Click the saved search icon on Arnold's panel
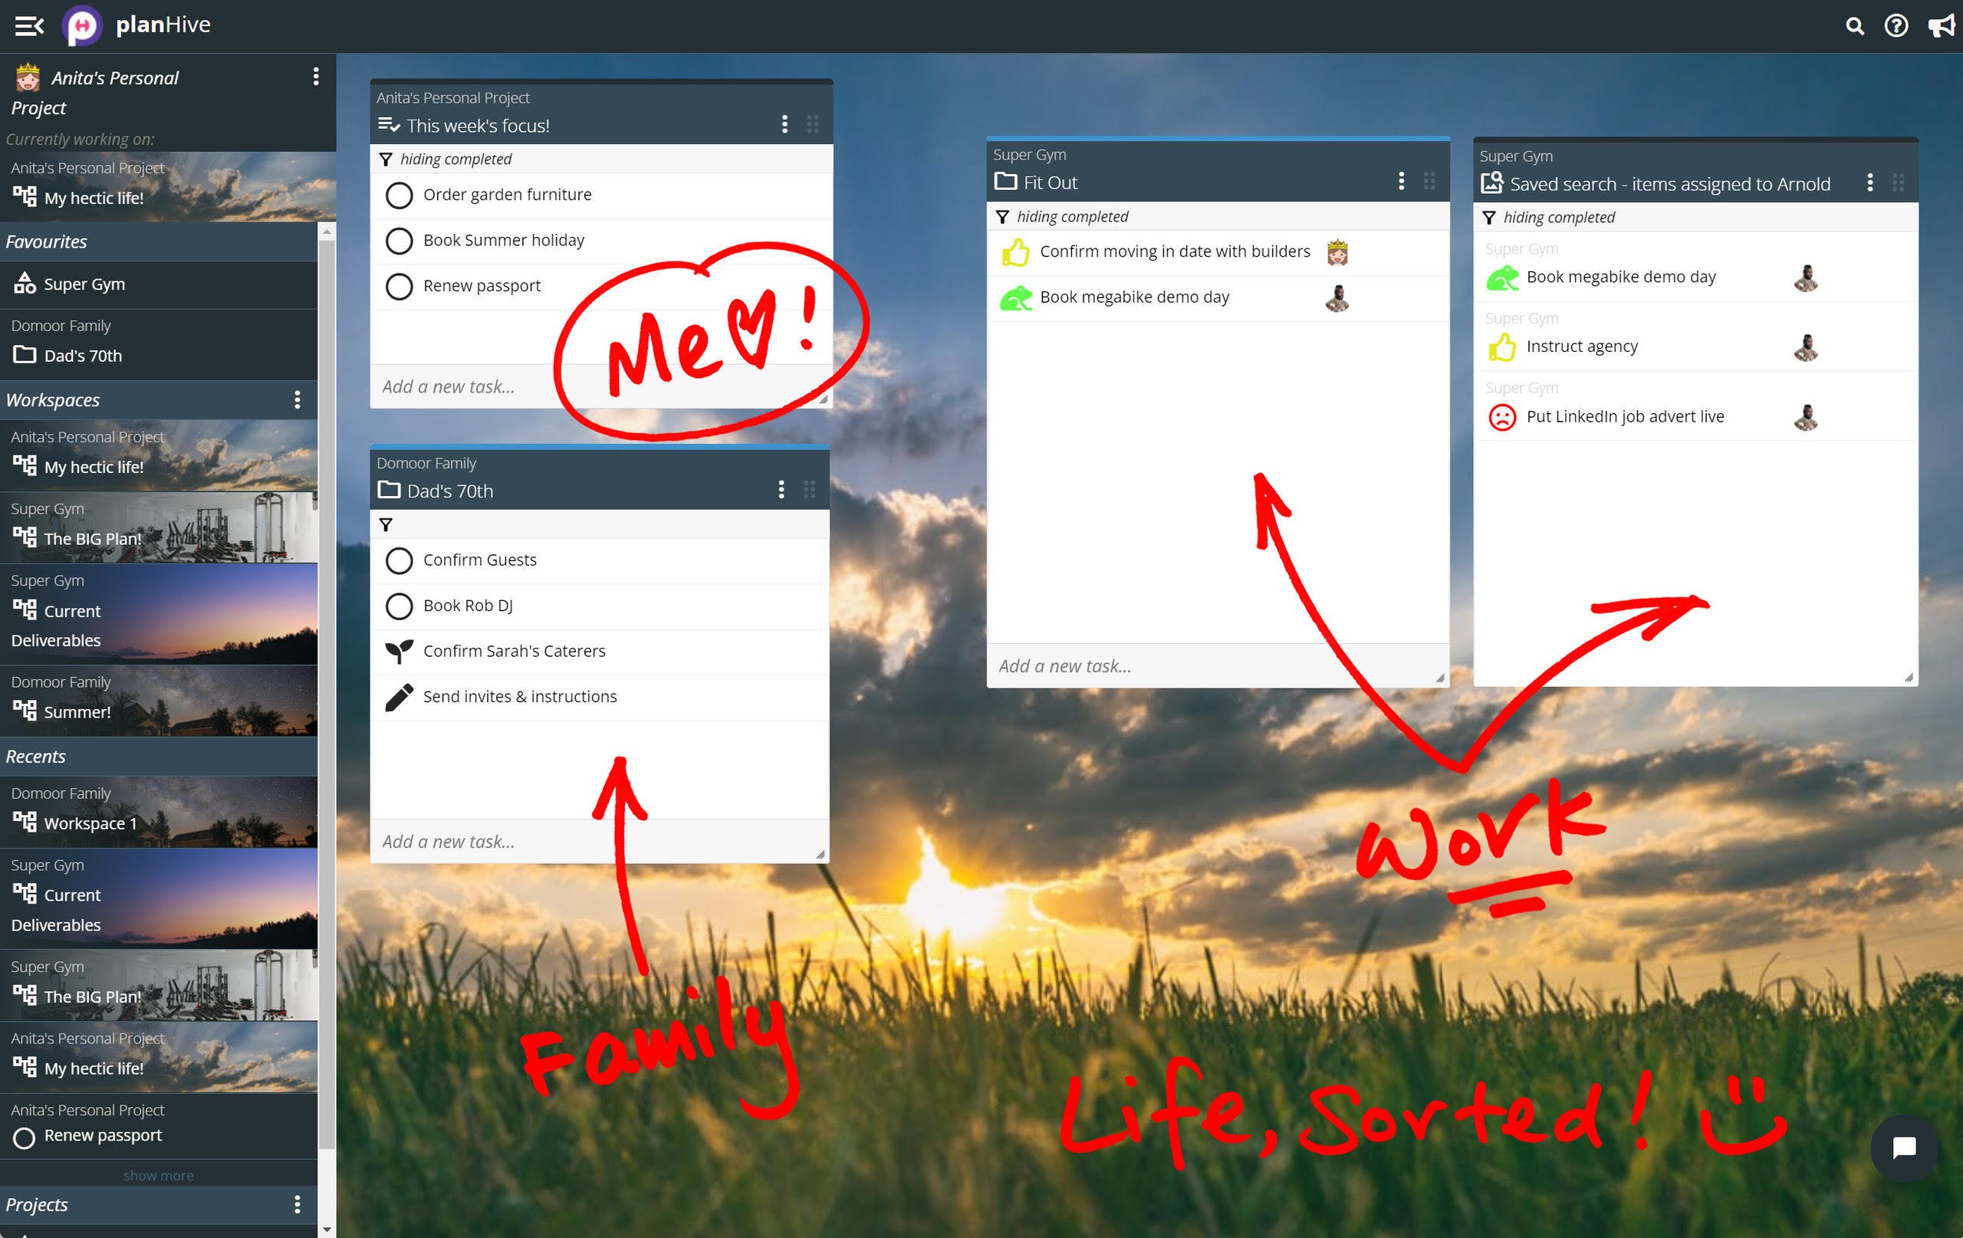This screenshot has width=1963, height=1238. [1494, 182]
